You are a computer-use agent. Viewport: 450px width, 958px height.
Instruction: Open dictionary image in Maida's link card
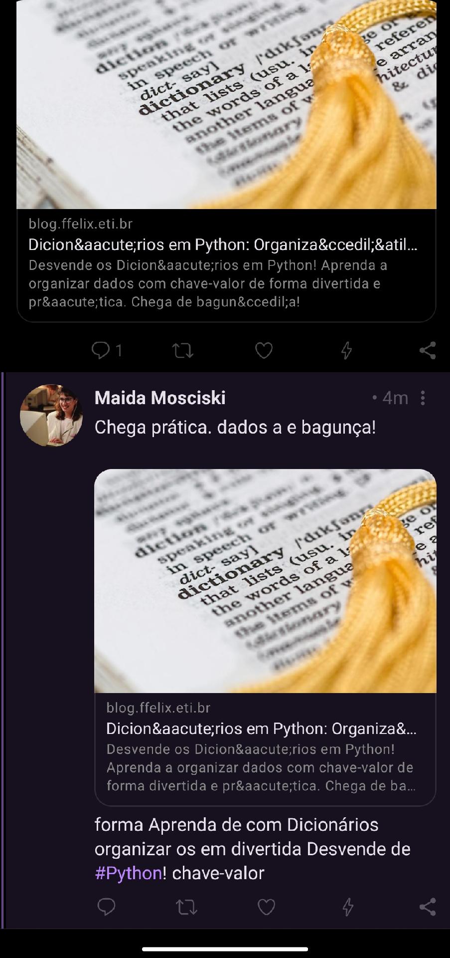coord(265,581)
